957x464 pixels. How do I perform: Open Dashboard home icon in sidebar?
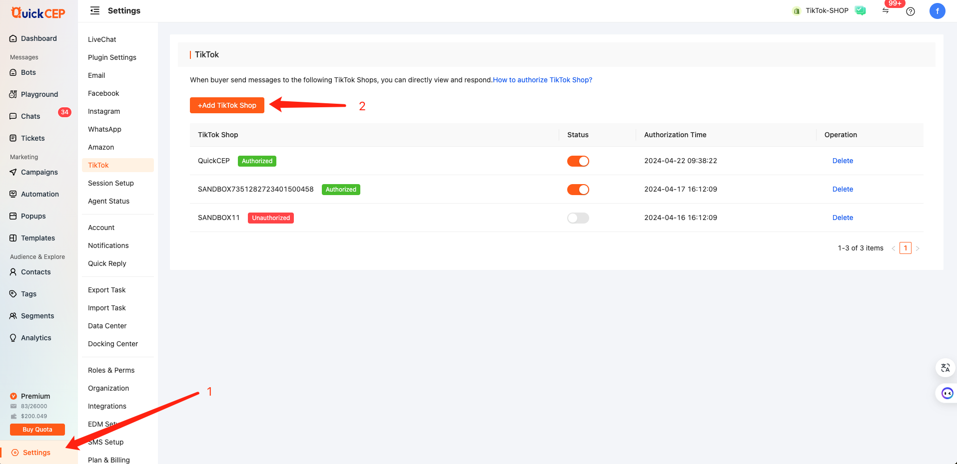(x=13, y=38)
